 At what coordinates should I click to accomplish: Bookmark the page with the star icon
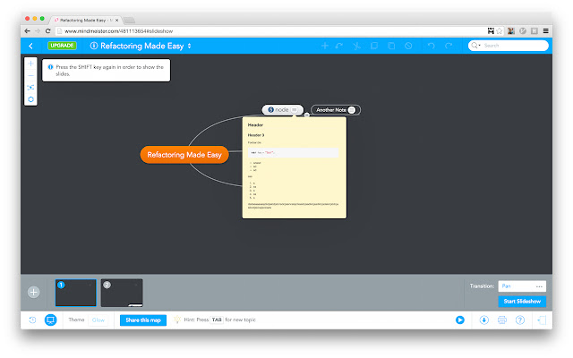pos(500,31)
